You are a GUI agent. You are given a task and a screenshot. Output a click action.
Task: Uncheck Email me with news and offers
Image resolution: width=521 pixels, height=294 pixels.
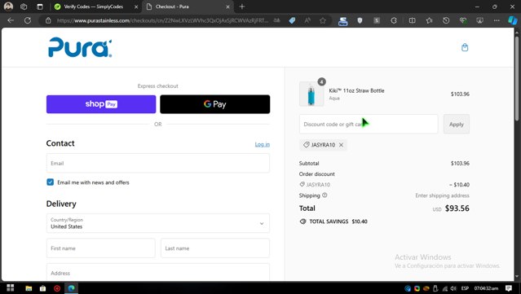[51, 182]
